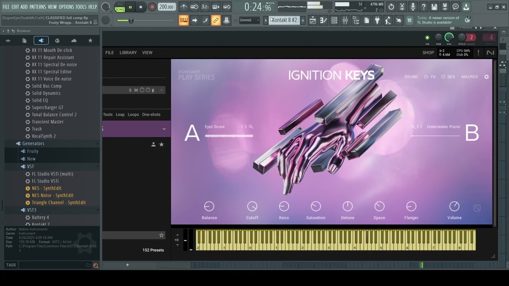This screenshot has width=509, height=286.
Task: Select Battery 4 in VST3 list
Action: point(41,218)
